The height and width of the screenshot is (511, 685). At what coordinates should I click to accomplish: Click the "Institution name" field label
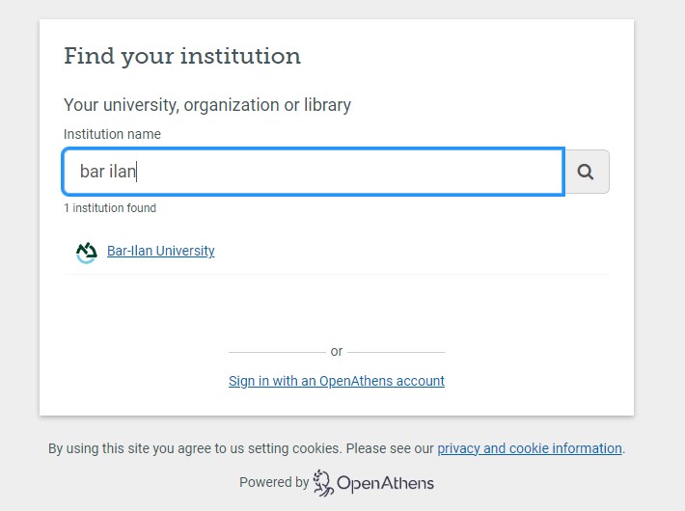coord(112,134)
